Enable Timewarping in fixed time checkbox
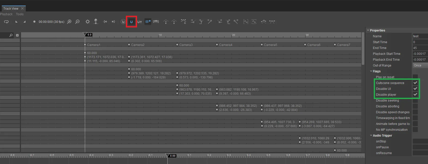Viewport: 428px width, 164px height. coord(415,118)
